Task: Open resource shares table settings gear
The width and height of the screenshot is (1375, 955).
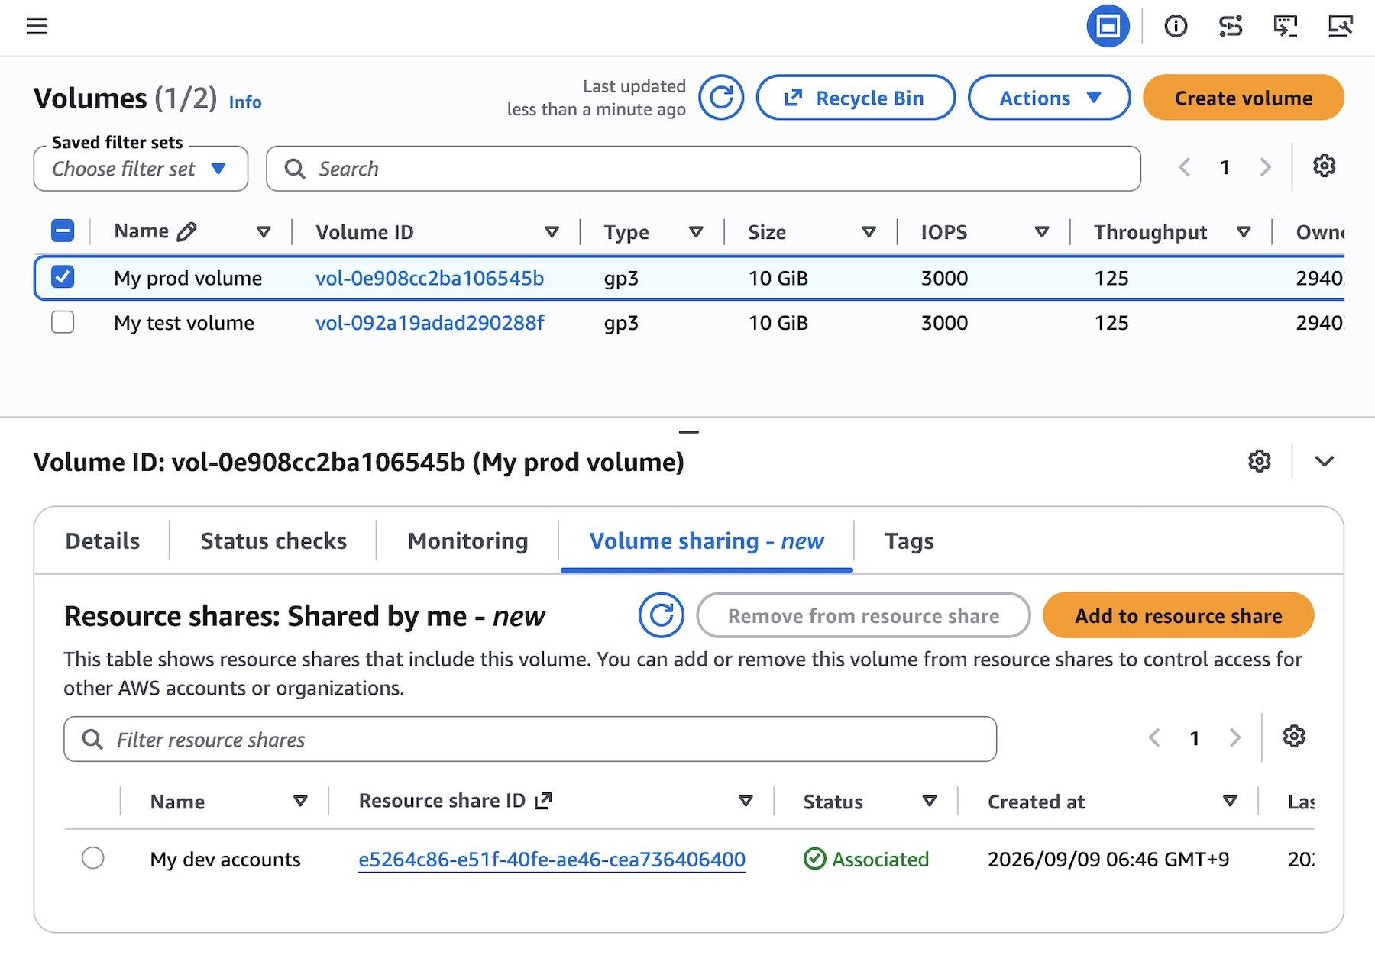Action: 1294,737
